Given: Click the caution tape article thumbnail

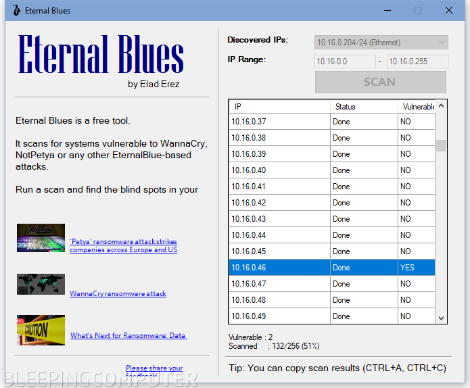Looking at the screenshot, I should pyautogui.click(x=41, y=330).
